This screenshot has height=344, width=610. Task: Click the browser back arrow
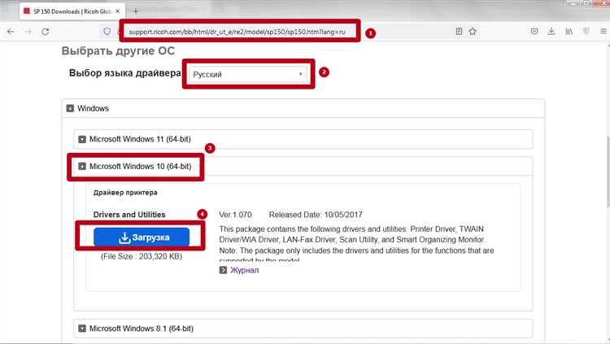click(9, 32)
